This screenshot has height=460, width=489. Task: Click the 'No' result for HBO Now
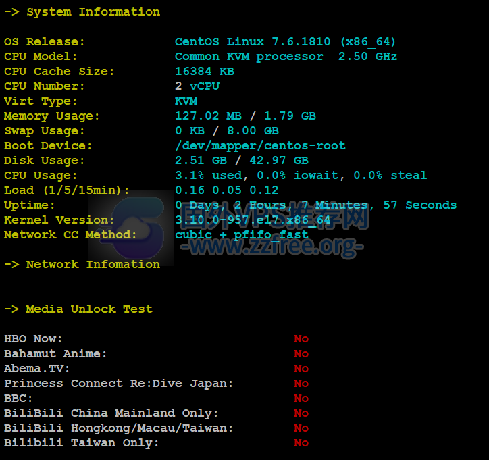[x=301, y=339]
